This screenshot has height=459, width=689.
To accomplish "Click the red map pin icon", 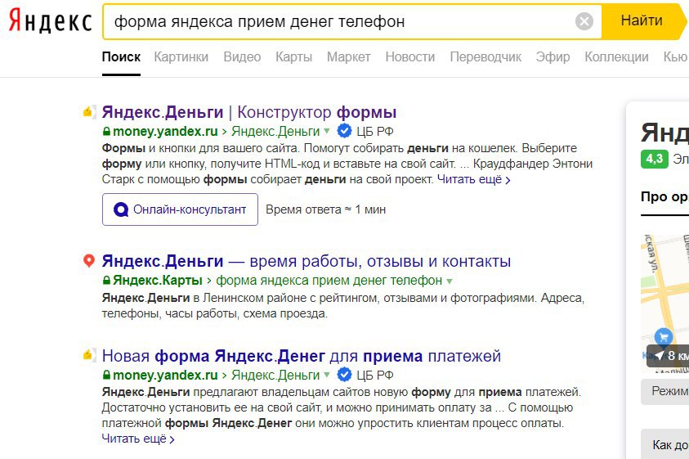I will pos(89,260).
